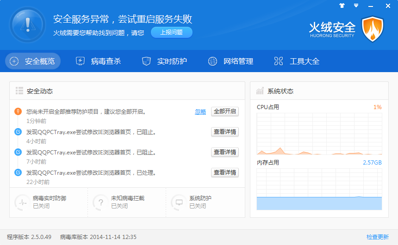View details of the 4小时前 QQPCTray.exe event

(x=225, y=132)
